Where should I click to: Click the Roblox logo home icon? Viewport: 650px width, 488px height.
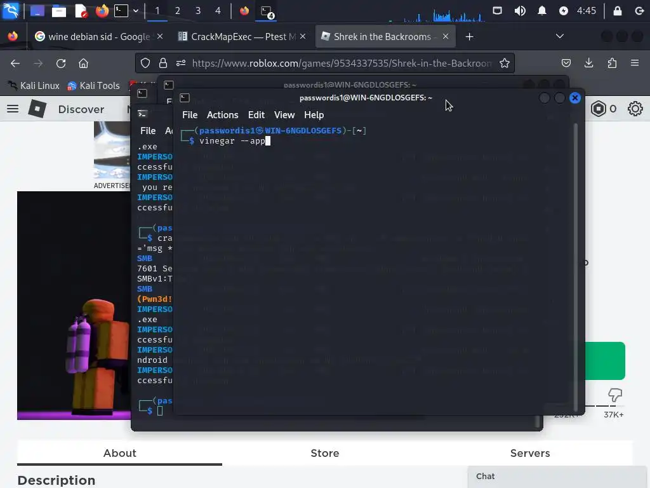[37, 109]
